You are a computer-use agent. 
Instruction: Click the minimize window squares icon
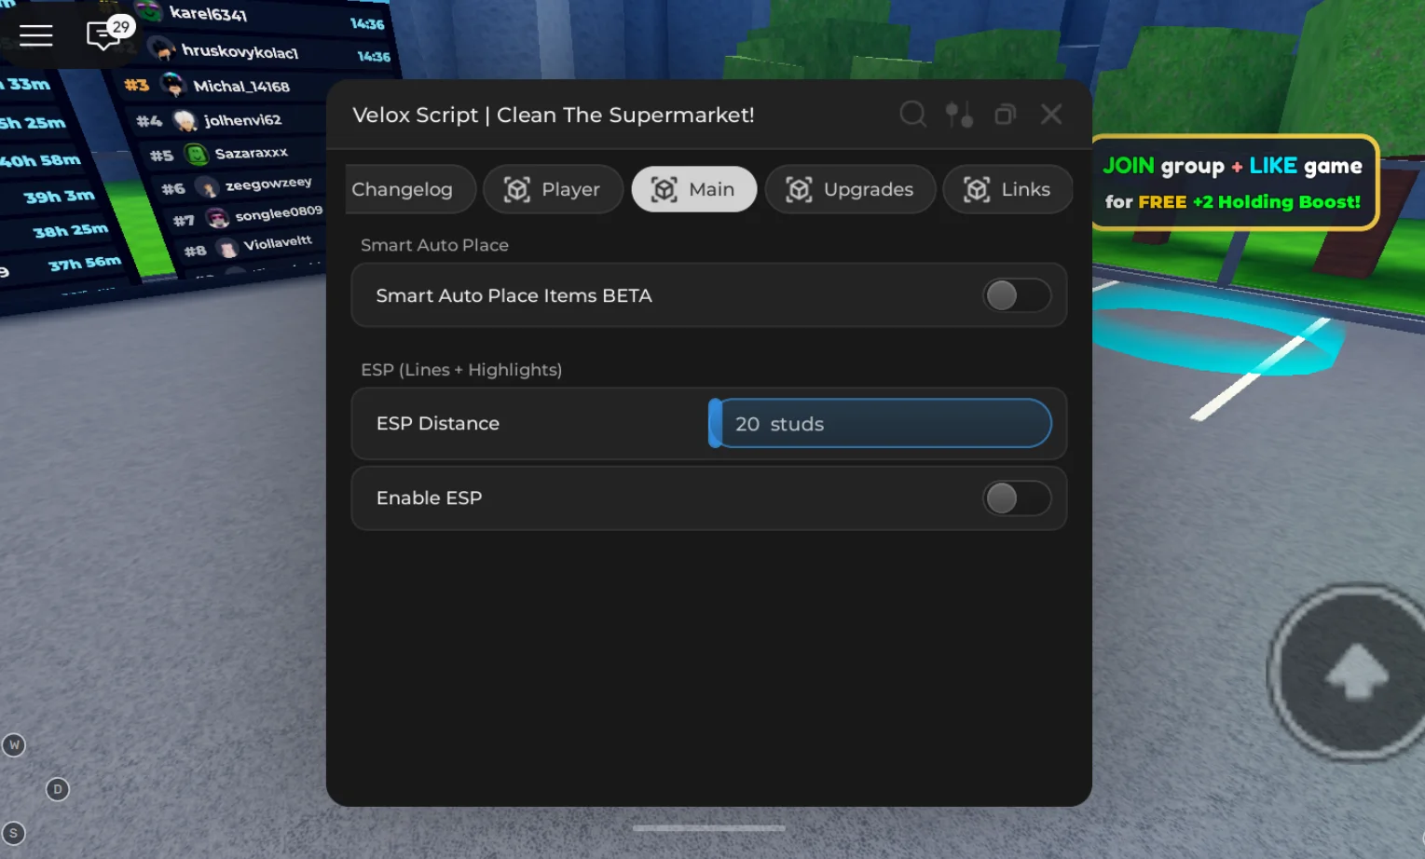1006,115
